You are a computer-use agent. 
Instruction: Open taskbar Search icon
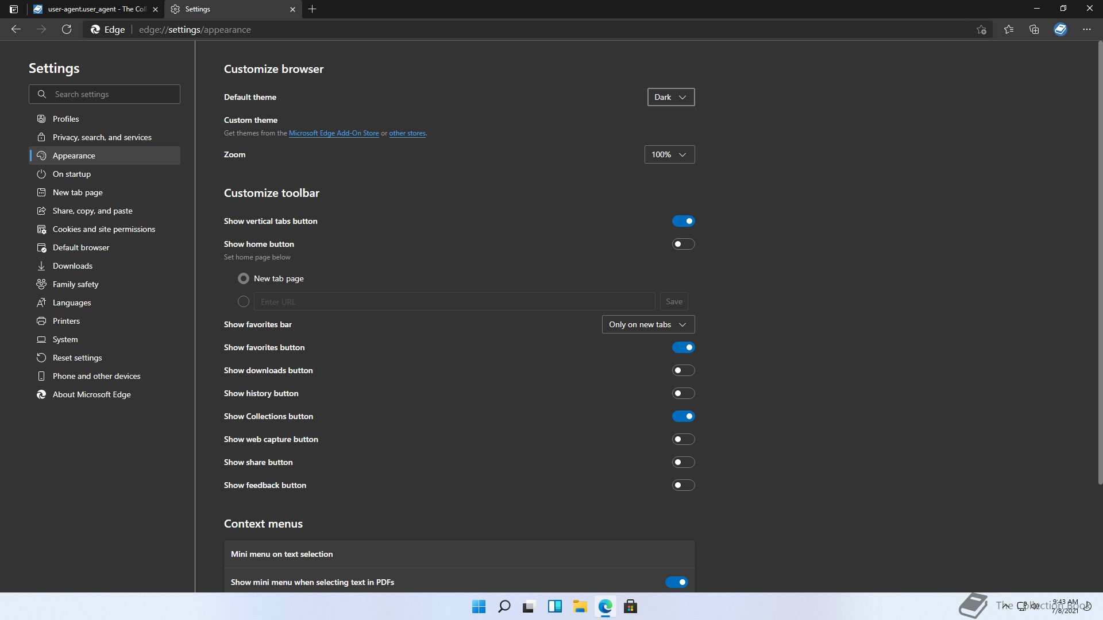pos(504,606)
